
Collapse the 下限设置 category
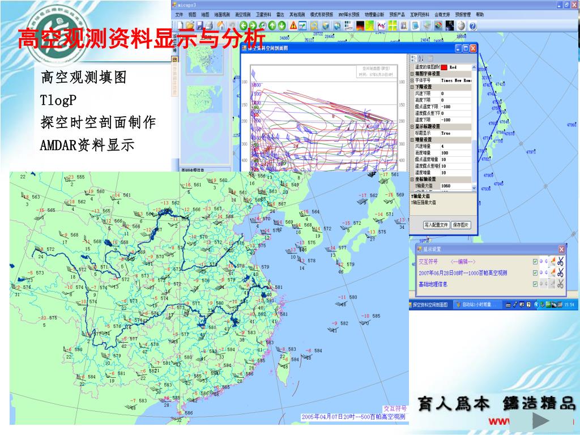(x=412, y=87)
